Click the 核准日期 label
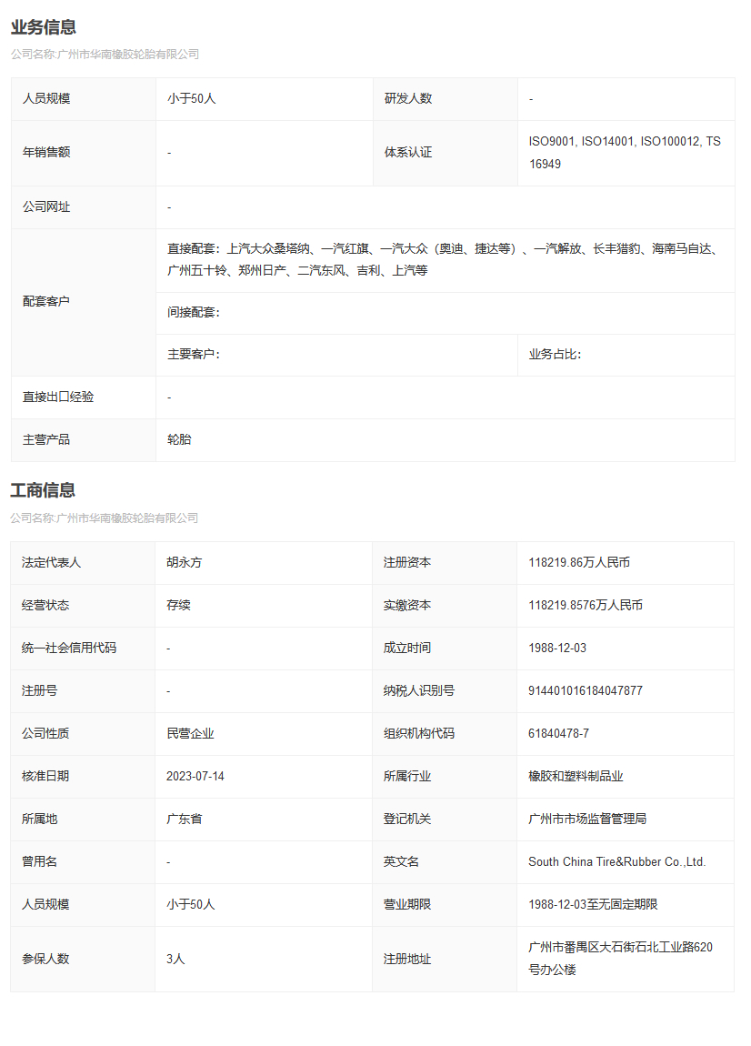Screen dimensions: 751x1046 point(45,776)
